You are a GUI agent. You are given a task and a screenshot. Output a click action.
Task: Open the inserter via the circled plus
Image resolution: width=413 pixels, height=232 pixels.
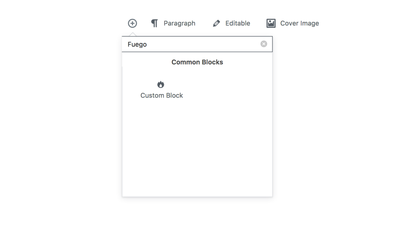(x=132, y=23)
